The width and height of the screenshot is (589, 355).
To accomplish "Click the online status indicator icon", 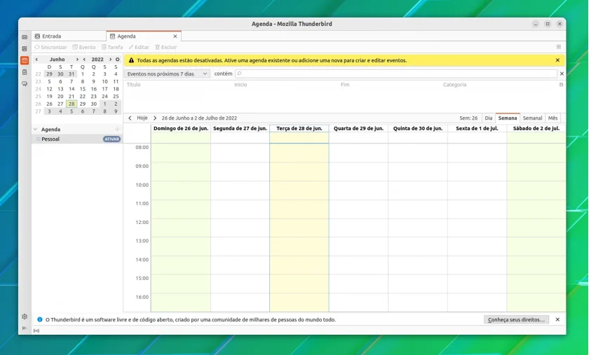I will pyautogui.click(x=36, y=330).
